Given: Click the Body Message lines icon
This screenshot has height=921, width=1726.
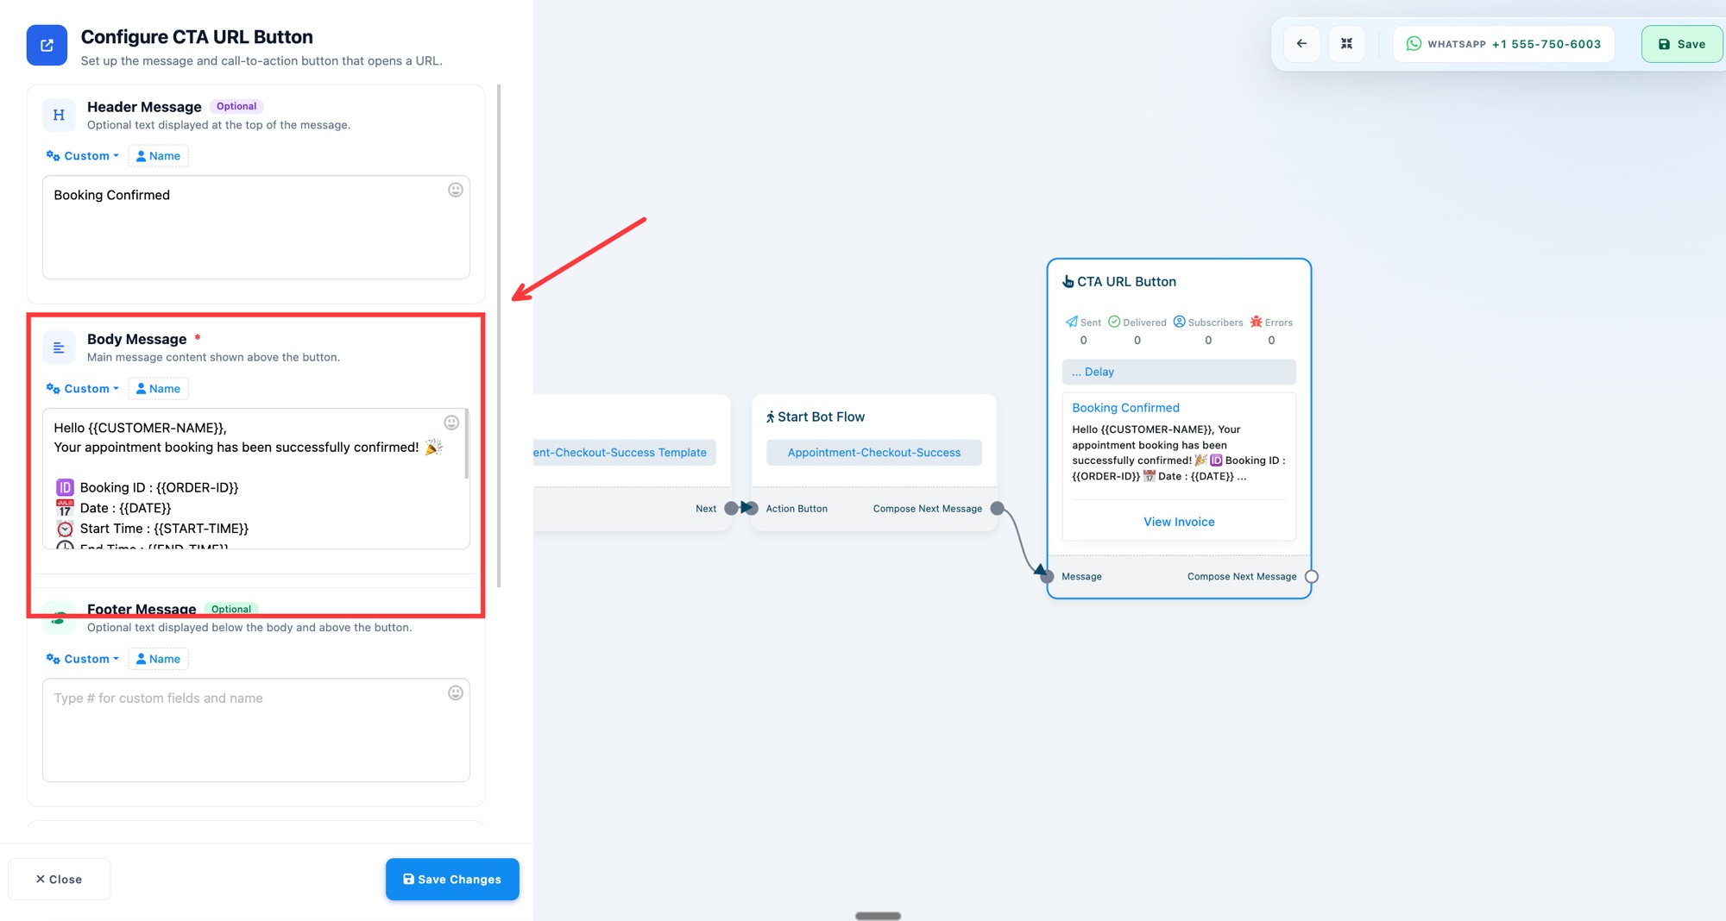Looking at the screenshot, I should (59, 348).
